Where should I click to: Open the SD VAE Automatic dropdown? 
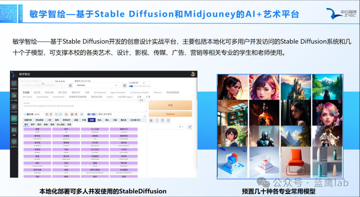click(97, 85)
